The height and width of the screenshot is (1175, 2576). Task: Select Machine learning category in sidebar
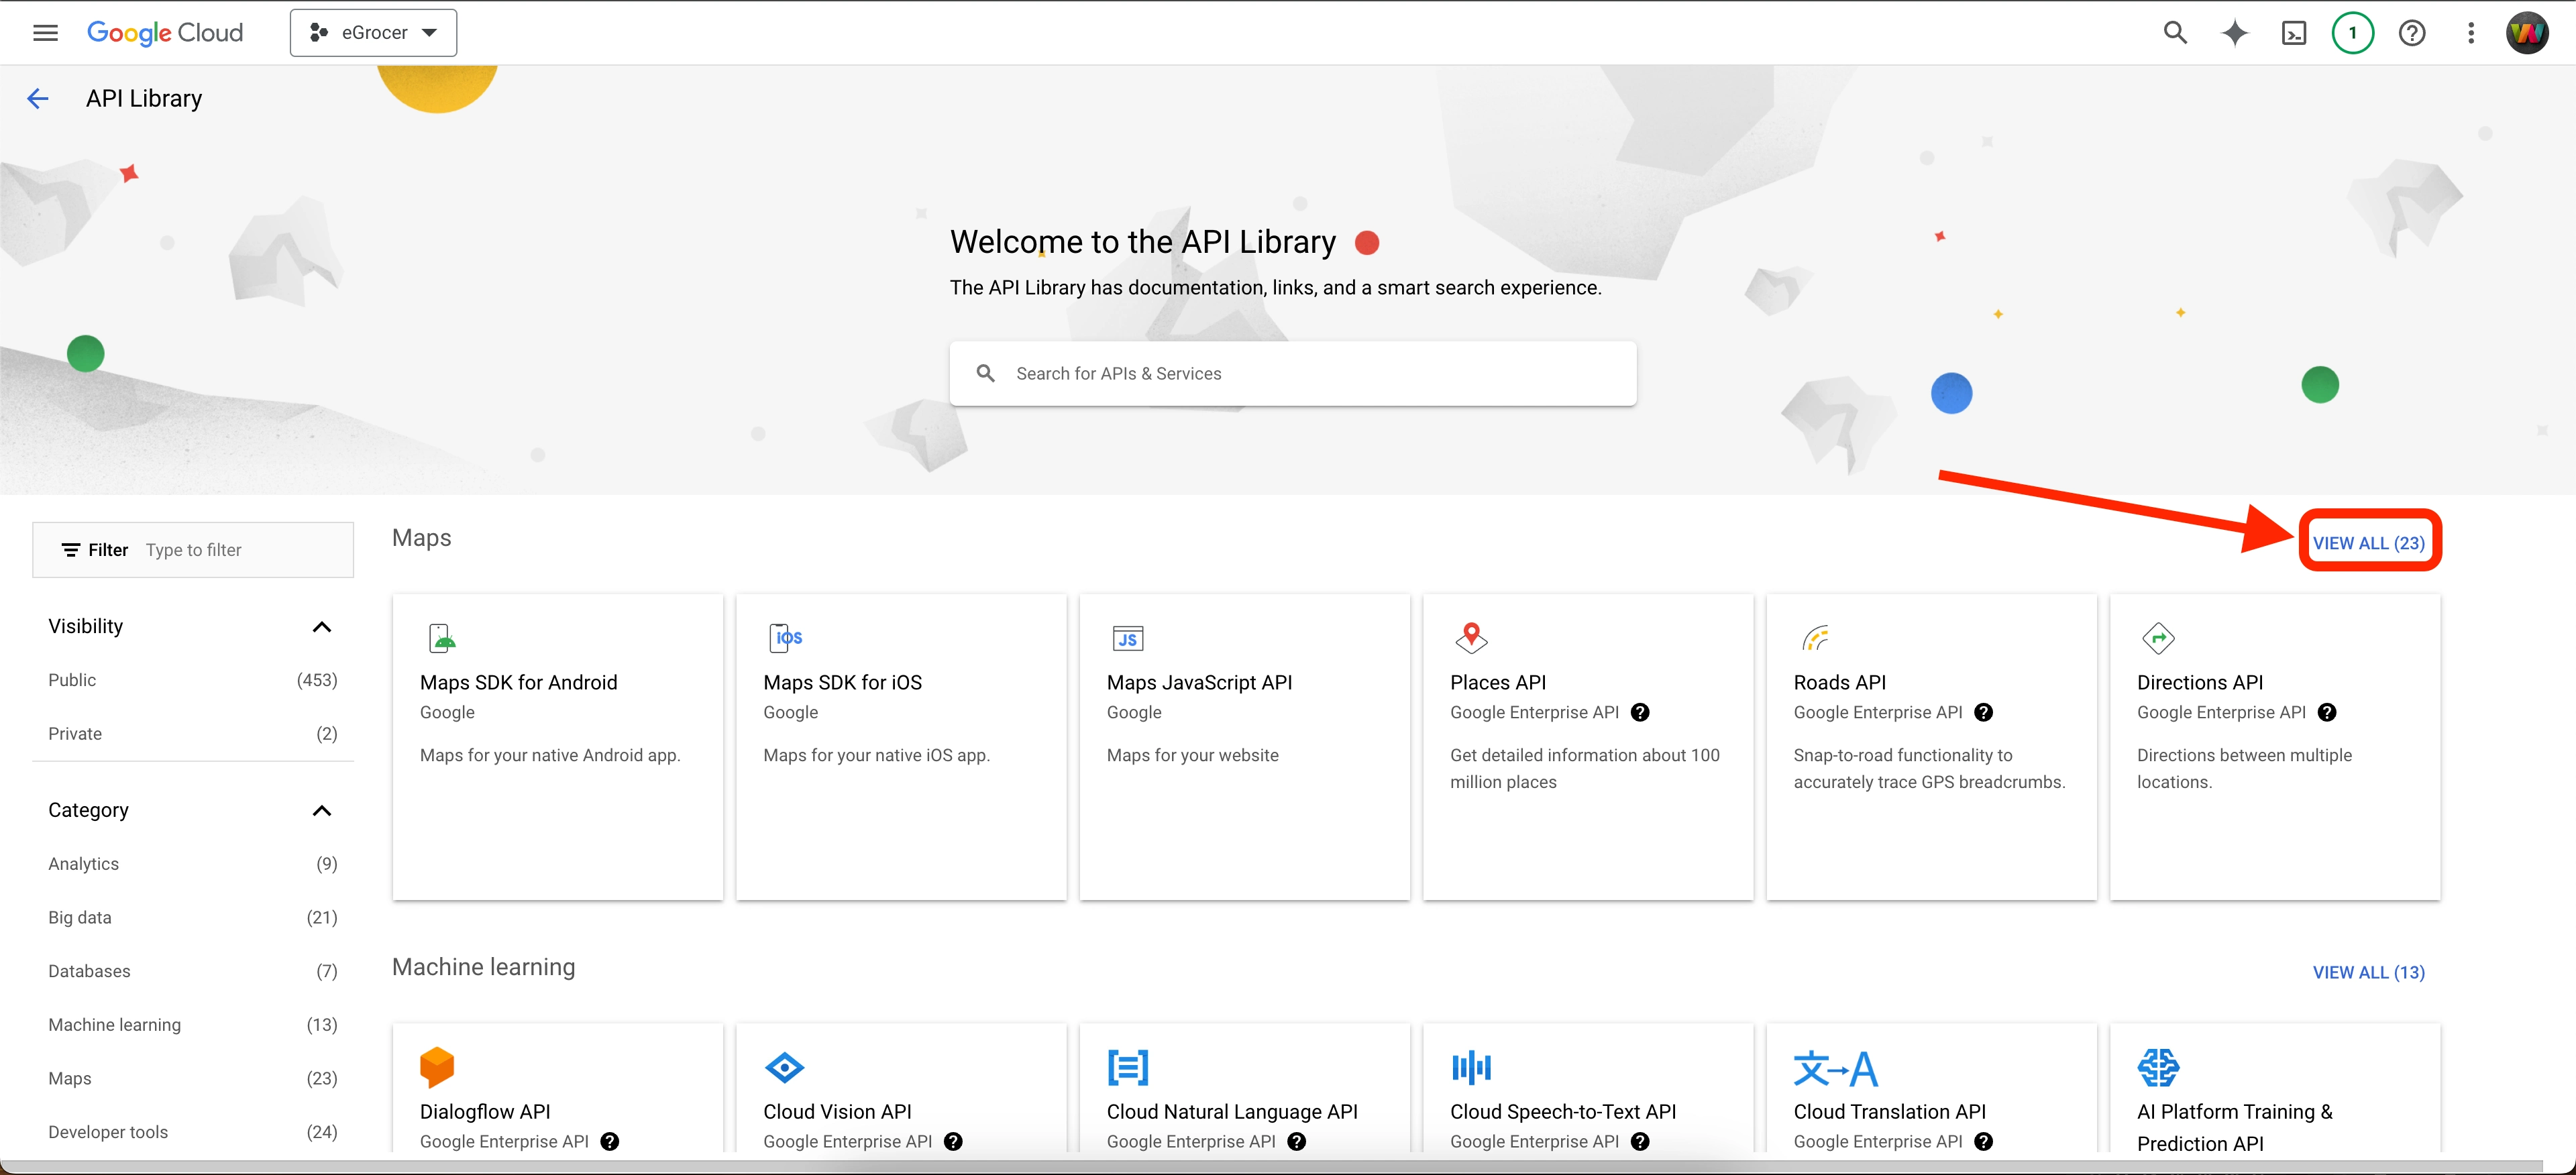[192, 1025]
